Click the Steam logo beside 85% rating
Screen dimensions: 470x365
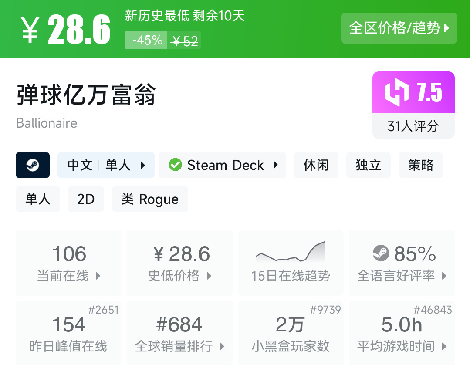click(381, 253)
